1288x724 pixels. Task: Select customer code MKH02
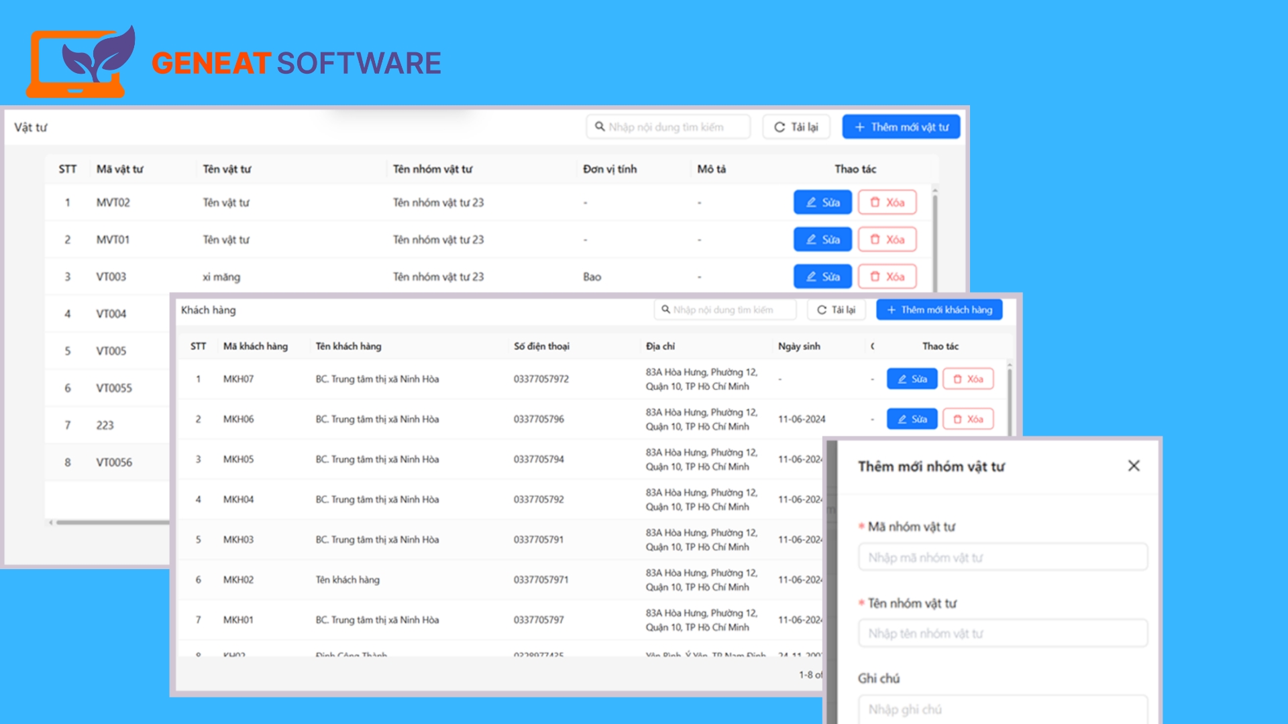click(x=238, y=580)
